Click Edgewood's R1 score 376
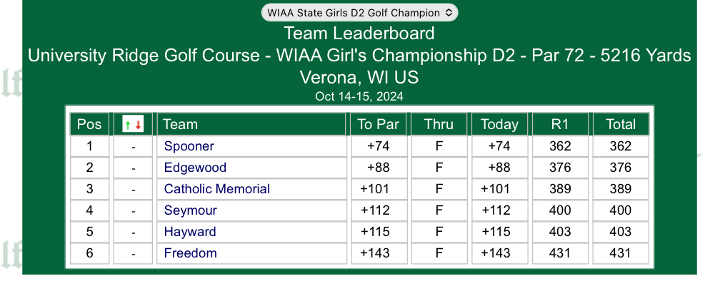This screenshot has width=720, height=286. click(560, 168)
